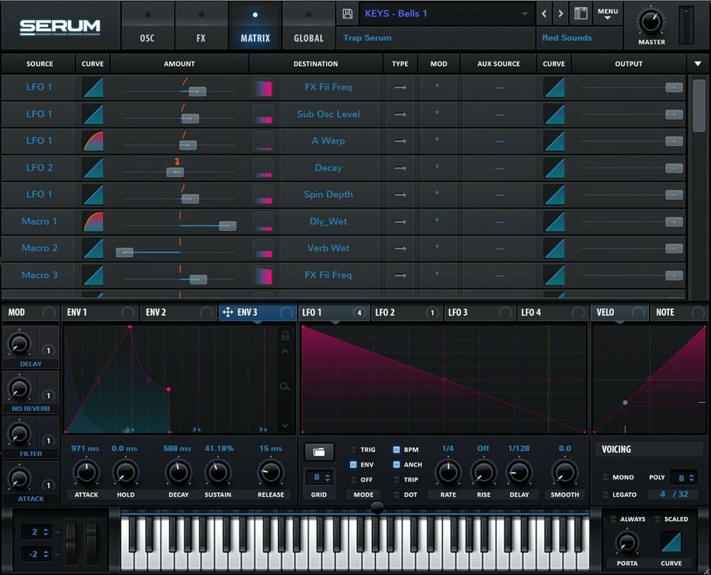The image size is (711, 575).
Task: Toggle the BPM sync checkbox
Action: point(396,449)
